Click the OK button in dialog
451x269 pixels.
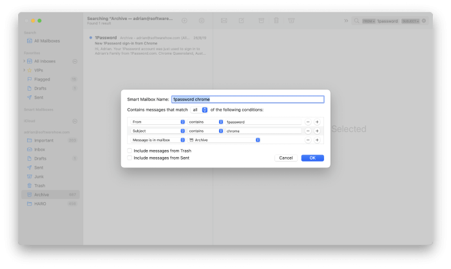[x=312, y=158]
